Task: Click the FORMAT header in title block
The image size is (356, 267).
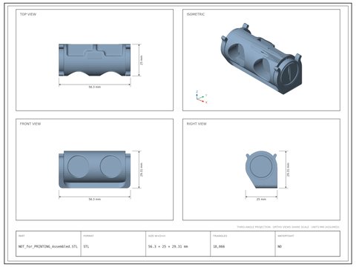Action: (x=88, y=236)
